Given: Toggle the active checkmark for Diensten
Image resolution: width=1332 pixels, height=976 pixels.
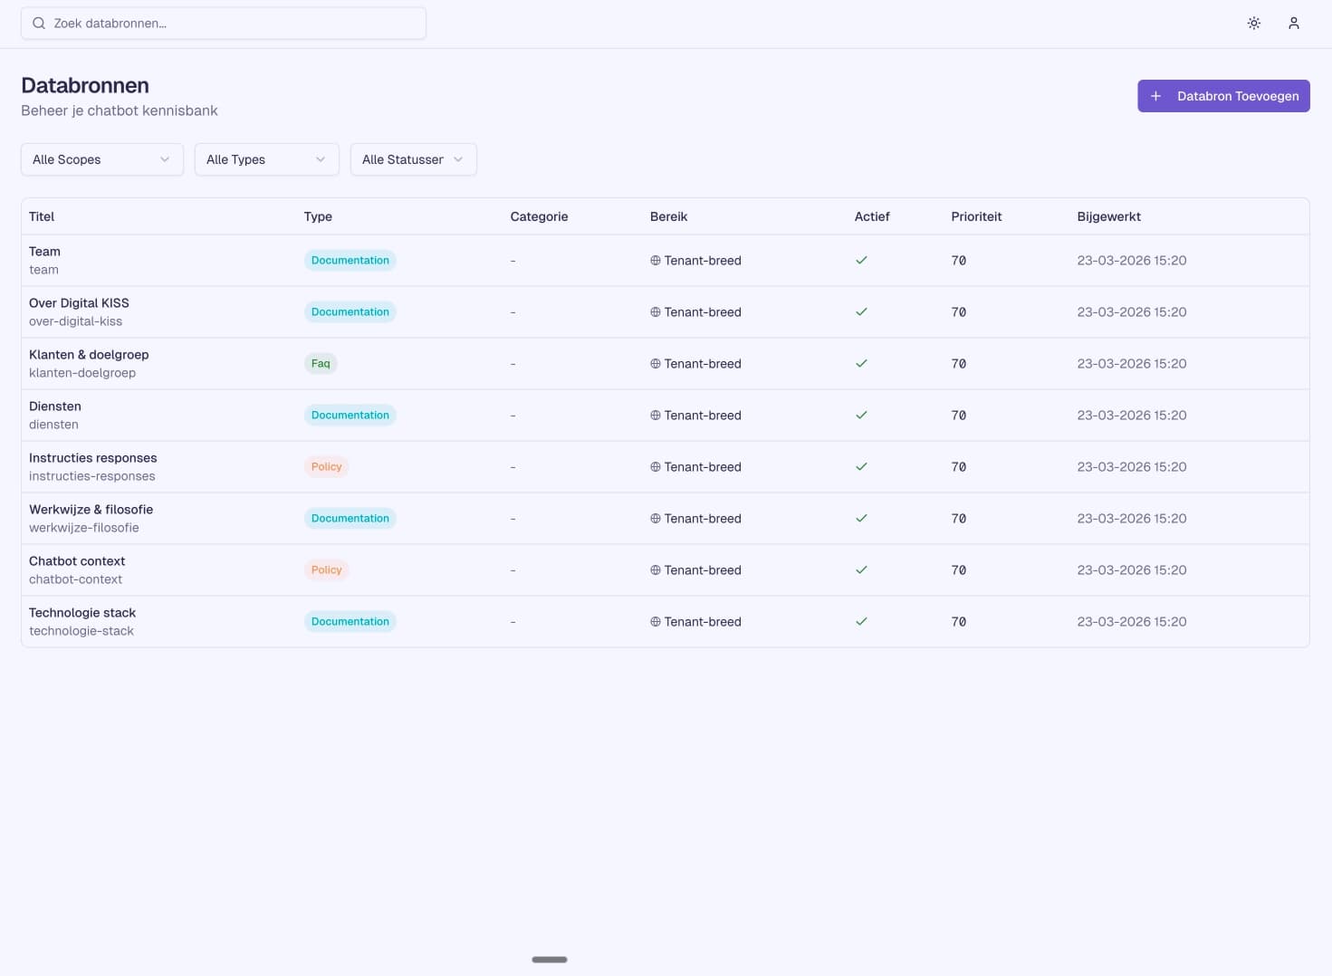Looking at the screenshot, I should [861, 416].
